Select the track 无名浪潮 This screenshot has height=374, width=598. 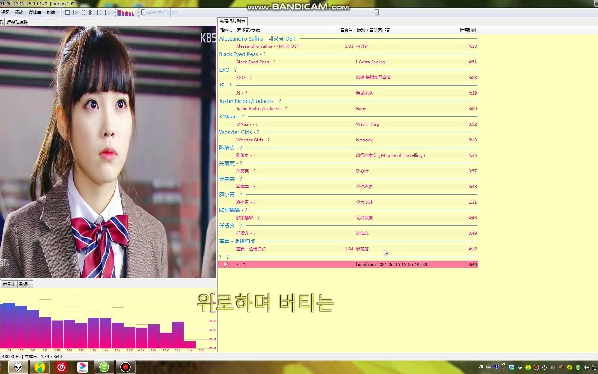348,218
